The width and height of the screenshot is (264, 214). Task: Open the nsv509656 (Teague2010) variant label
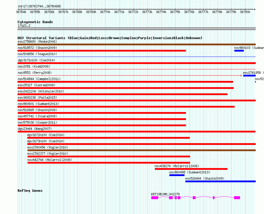(x=37, y=54)
